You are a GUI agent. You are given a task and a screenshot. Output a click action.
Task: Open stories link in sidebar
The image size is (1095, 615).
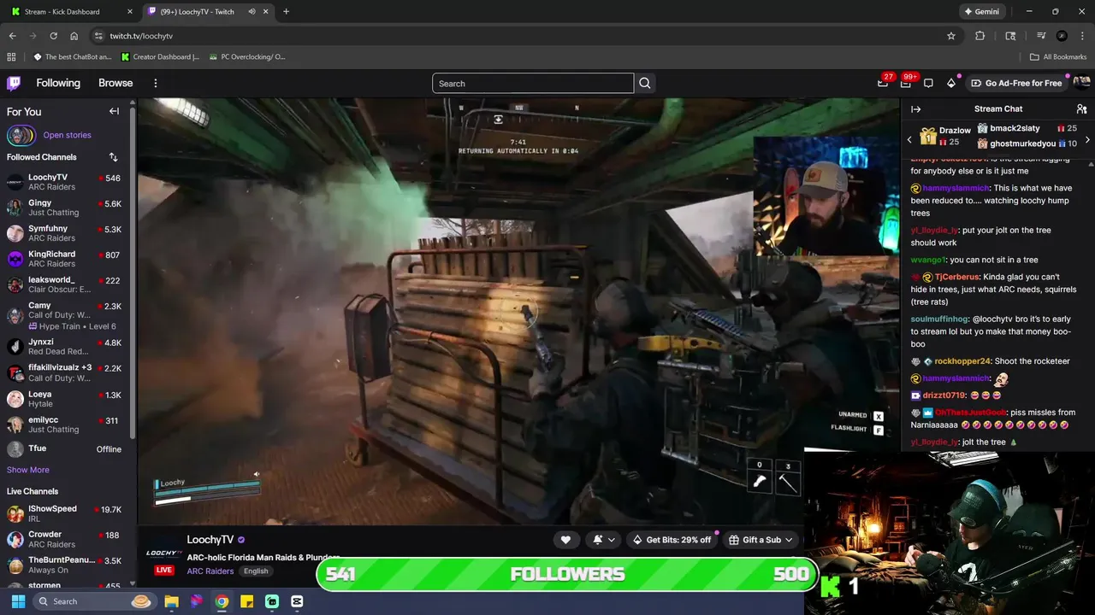click(67, 135)
